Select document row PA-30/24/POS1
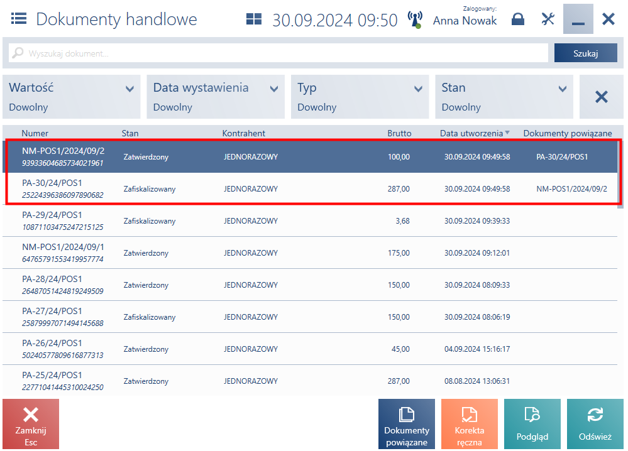 pyautogui.click(x=310, y=188)
